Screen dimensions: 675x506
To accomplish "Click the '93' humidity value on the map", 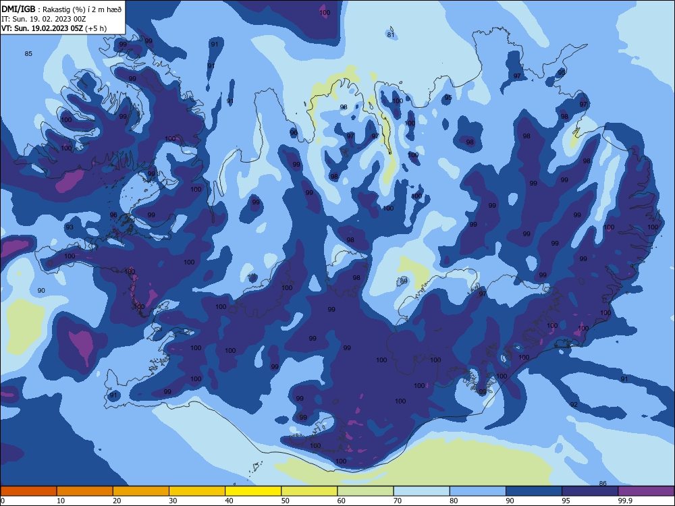I will [70, 227].
